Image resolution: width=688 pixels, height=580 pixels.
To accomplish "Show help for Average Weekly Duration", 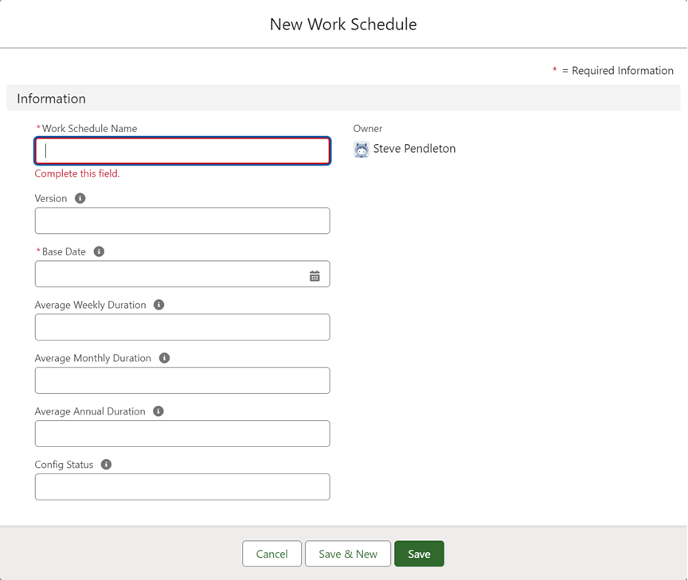I will click(158, 305).
